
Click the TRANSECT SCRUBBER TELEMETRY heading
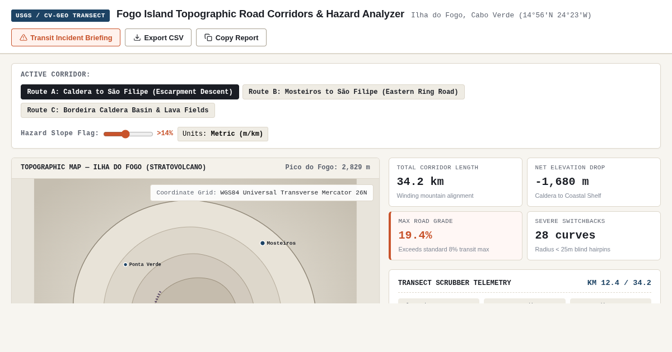pyautogui.click(x=455, y=283)
